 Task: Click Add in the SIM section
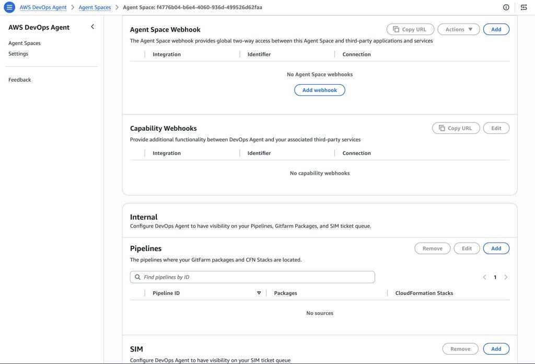click(x=496, y=349)
